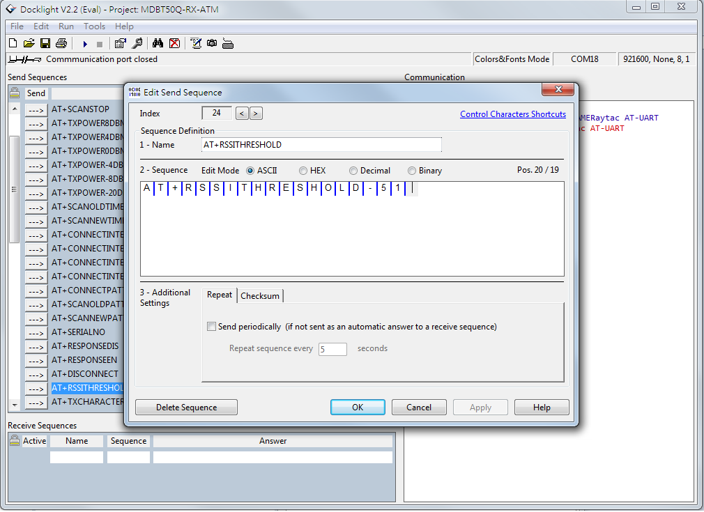
Task: Print using the printer toolbar icon
Action: (x=61, y=43)
